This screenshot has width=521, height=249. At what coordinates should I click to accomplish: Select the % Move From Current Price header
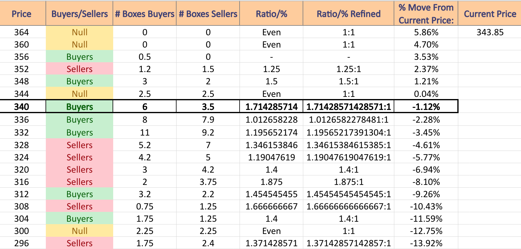coord(426,14)
